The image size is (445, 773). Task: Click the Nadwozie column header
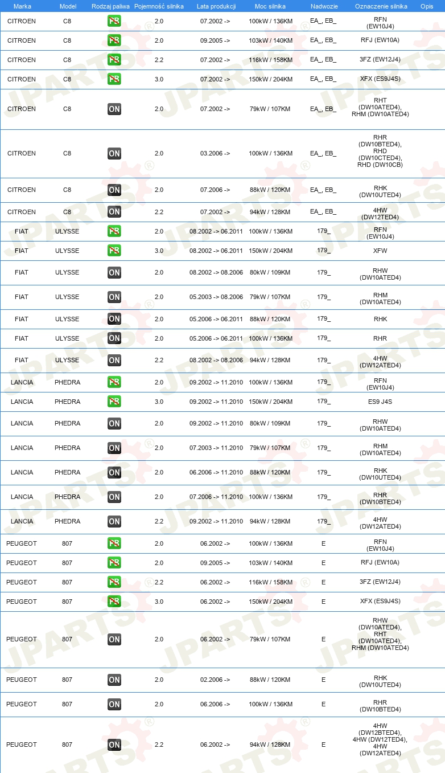coord(323,6)
